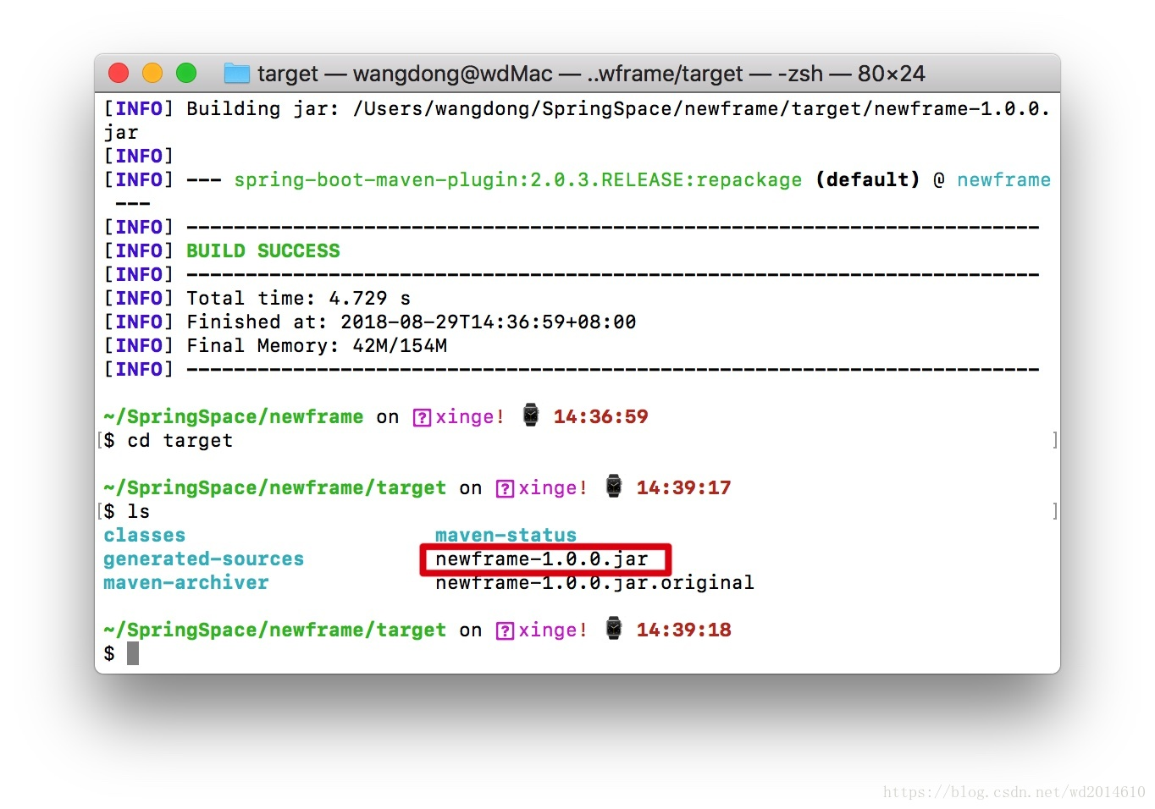The width and height of the screenshot is (1155, 809).
Task: Click the newframe-1.0.0.jar.original file entry
Action: tap(594, 582)
